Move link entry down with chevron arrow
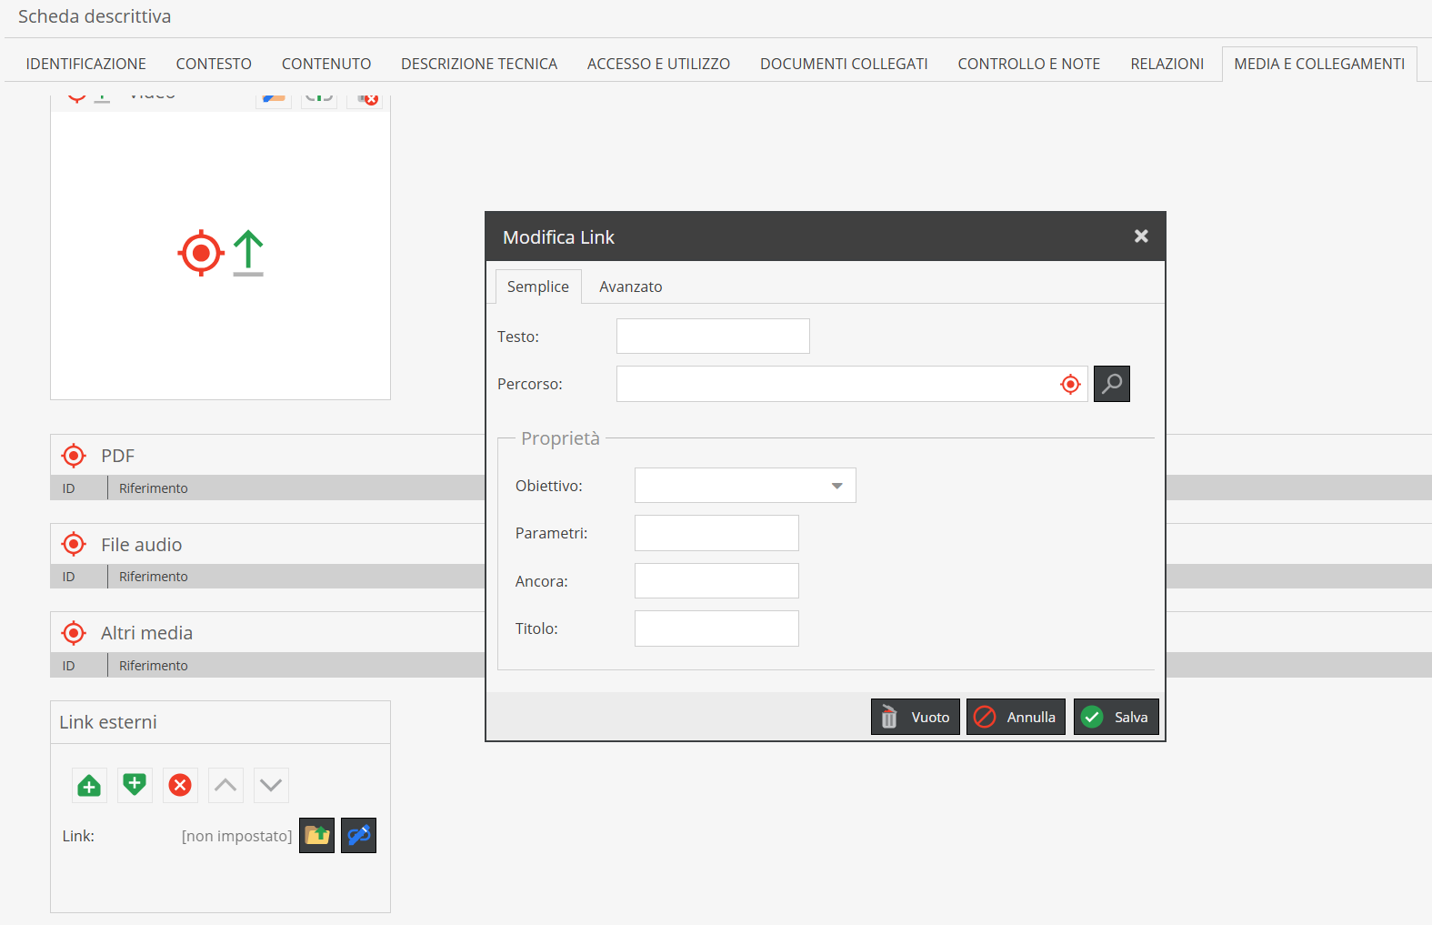This screenshot has height=925, width=1432. [271, 786]
